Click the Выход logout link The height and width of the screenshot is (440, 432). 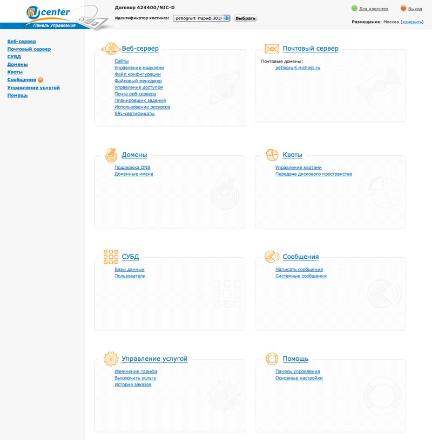415,9
